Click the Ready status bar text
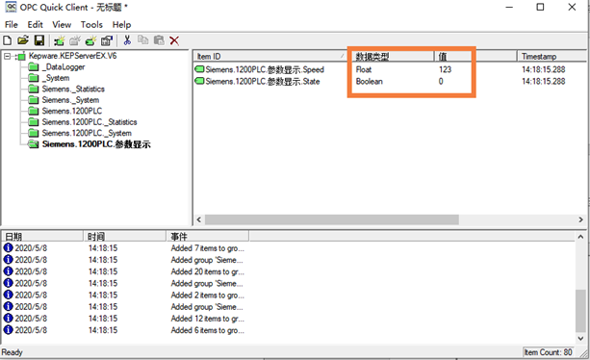The image size is (590, 360). tap(13, 352)
